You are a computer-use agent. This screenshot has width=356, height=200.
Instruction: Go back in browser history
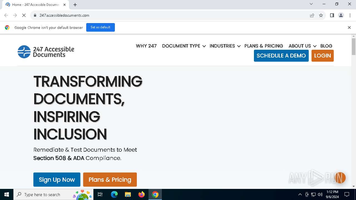coord(6,15)
